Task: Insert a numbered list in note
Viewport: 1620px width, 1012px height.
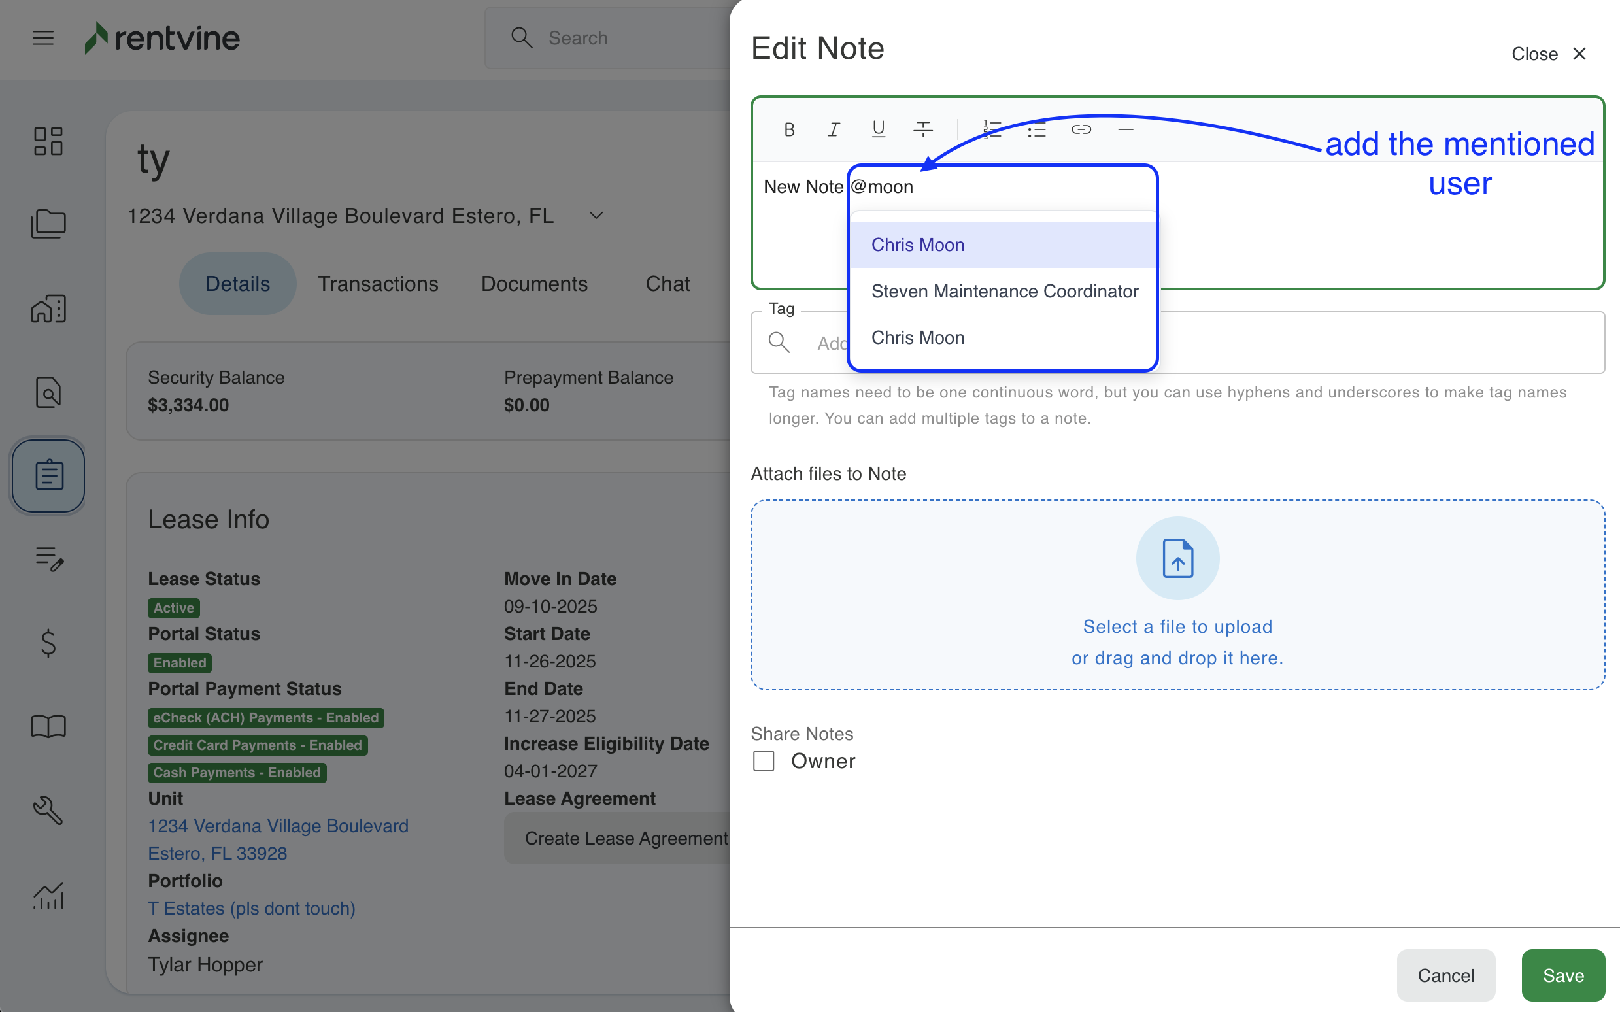Action: [992, 129]
